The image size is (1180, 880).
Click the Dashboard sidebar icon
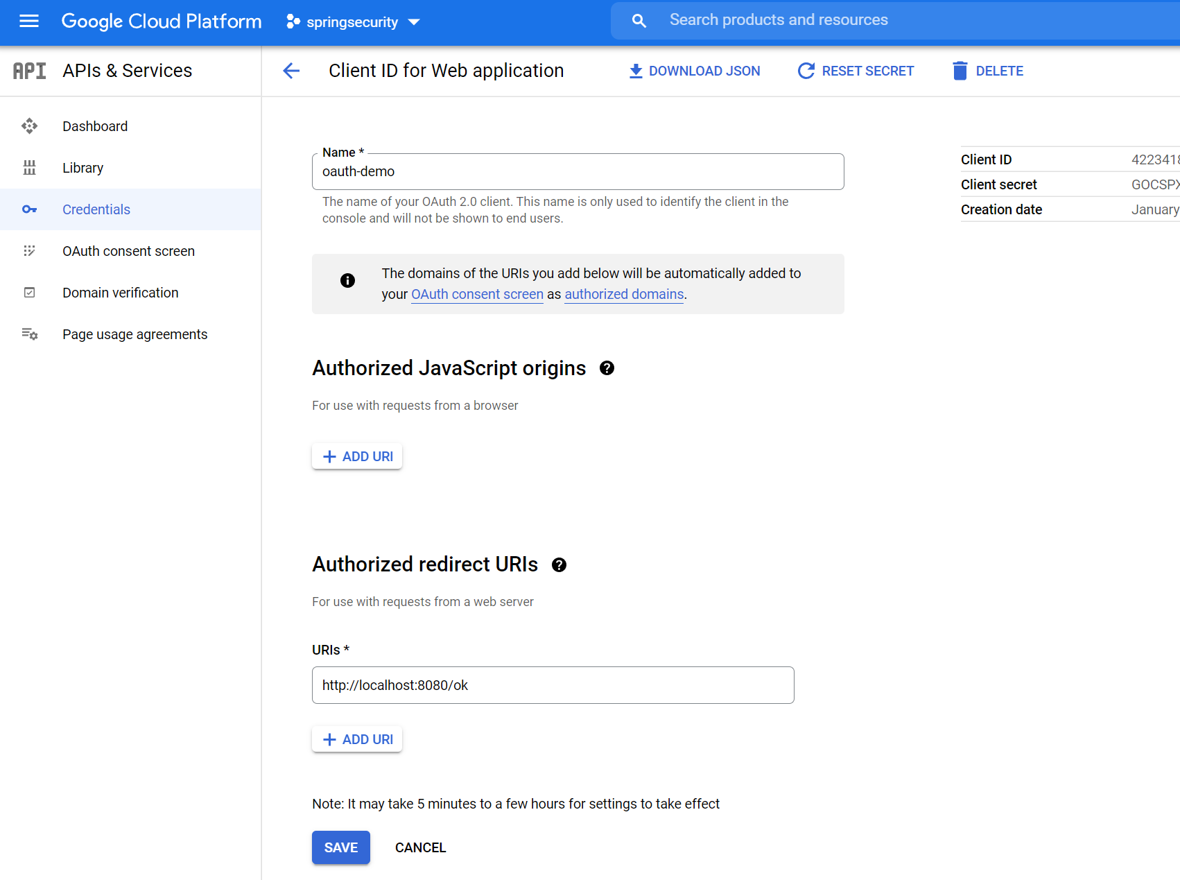point(29,126)
